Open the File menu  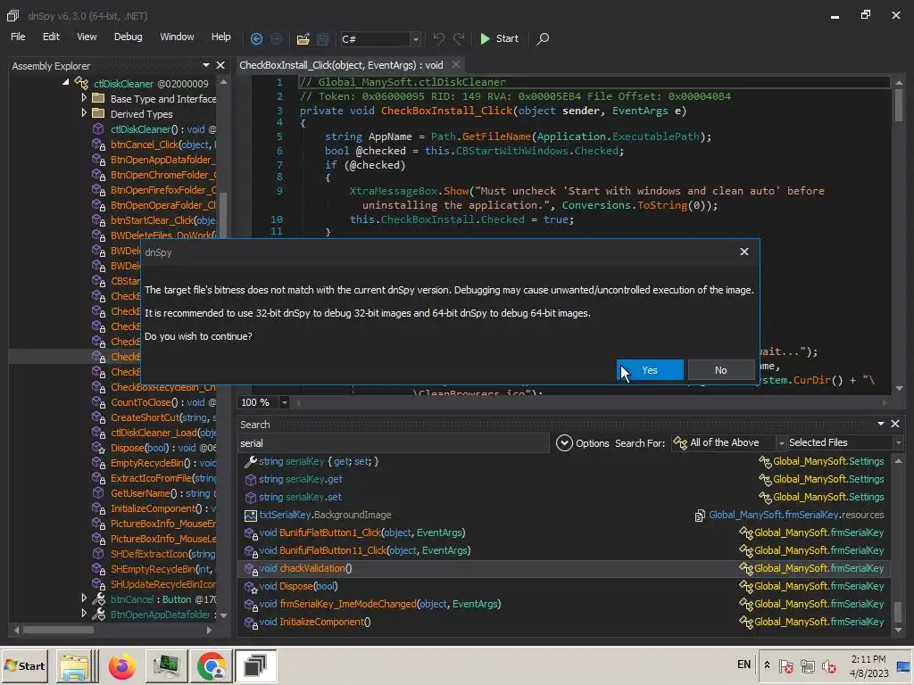[x=18, y=37]
